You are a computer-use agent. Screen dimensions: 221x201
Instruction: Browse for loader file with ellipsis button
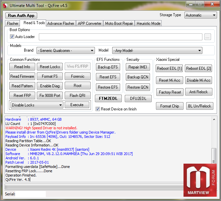click(x=207, y=37)
